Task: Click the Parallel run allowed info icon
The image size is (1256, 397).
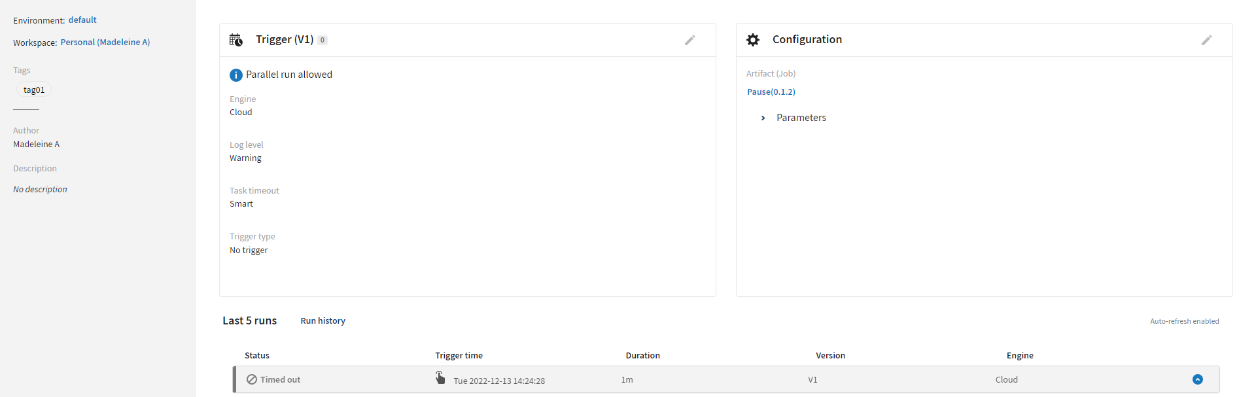Action: 236,75
